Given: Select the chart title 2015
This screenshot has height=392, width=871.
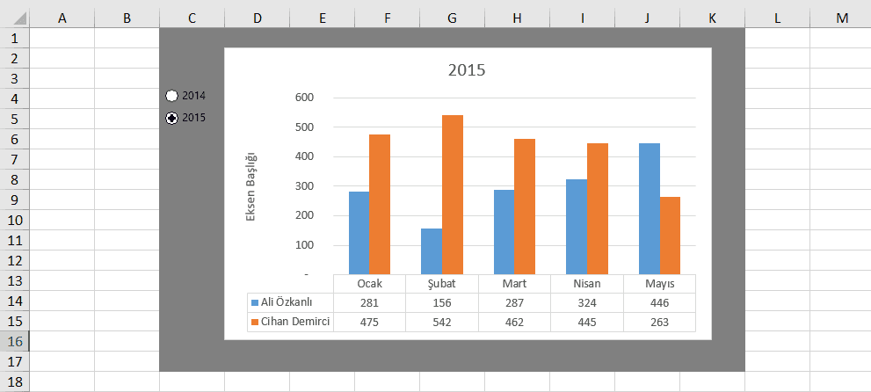Looking at the screenshot, I should [467, 70].
